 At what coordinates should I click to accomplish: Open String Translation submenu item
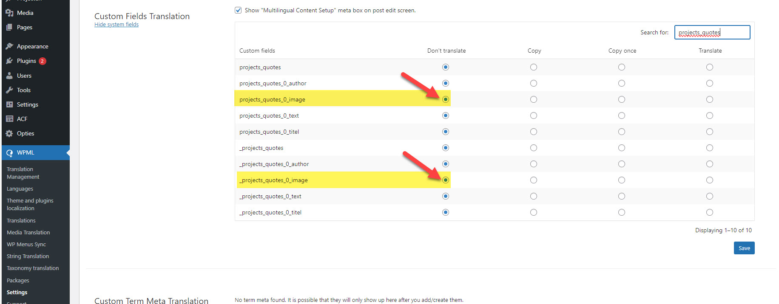pos(28,256)
